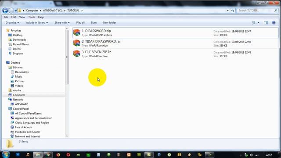Open the Edit menu
281x158 pixels.
pyautogui.click(x=14, y=17)
